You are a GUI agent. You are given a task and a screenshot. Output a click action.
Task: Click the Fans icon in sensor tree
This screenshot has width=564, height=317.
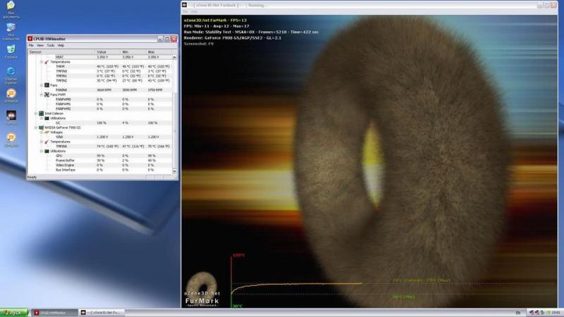47,85
